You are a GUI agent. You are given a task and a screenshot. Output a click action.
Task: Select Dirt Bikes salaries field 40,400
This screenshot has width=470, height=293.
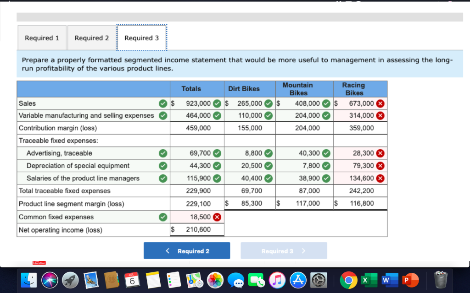(x=250, y=178)
